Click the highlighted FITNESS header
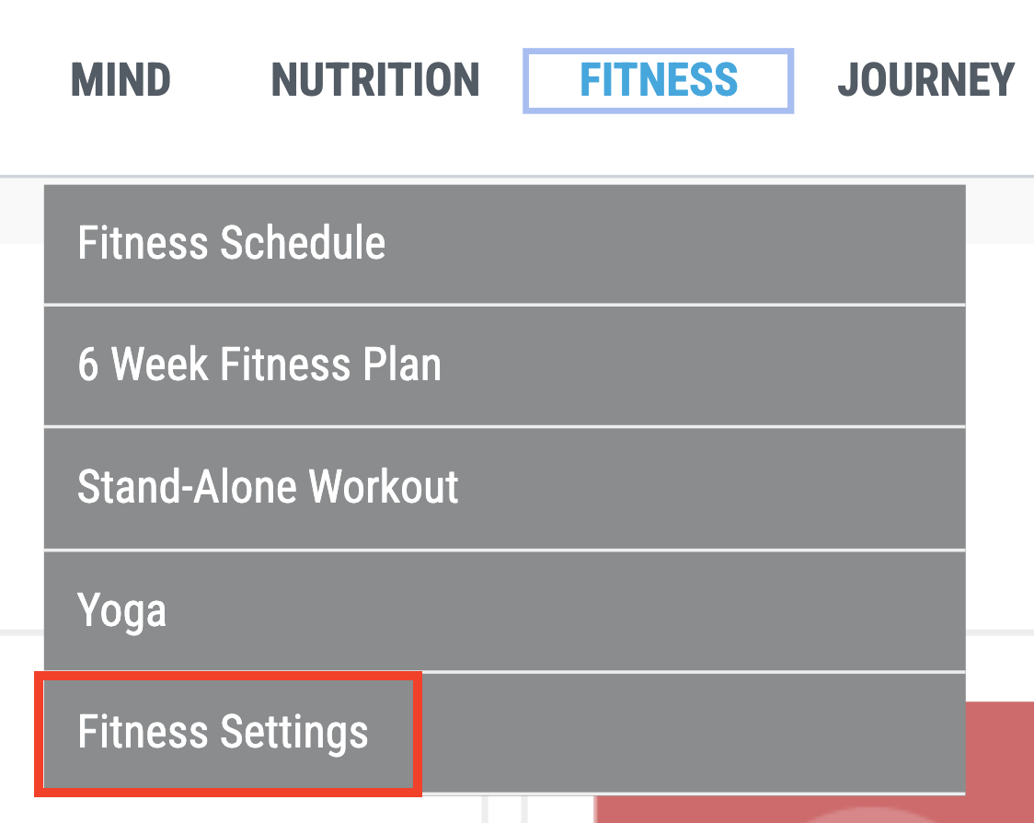Screen dimensions: 1034x823 coord(658,80)
